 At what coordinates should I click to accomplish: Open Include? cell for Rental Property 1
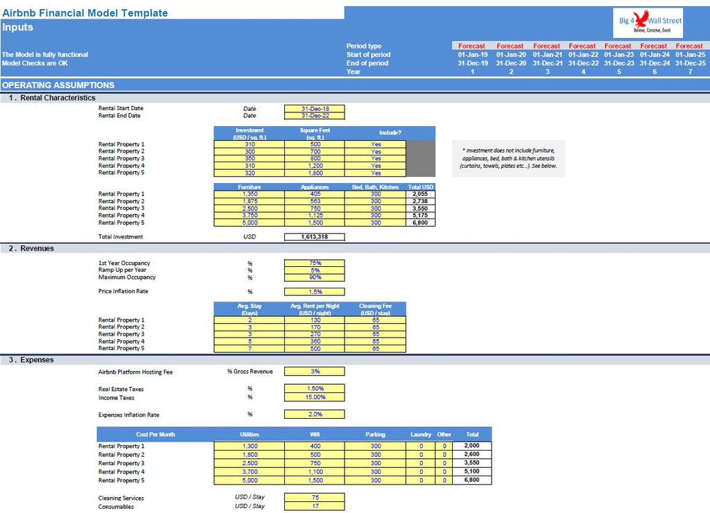coord(375,144)
